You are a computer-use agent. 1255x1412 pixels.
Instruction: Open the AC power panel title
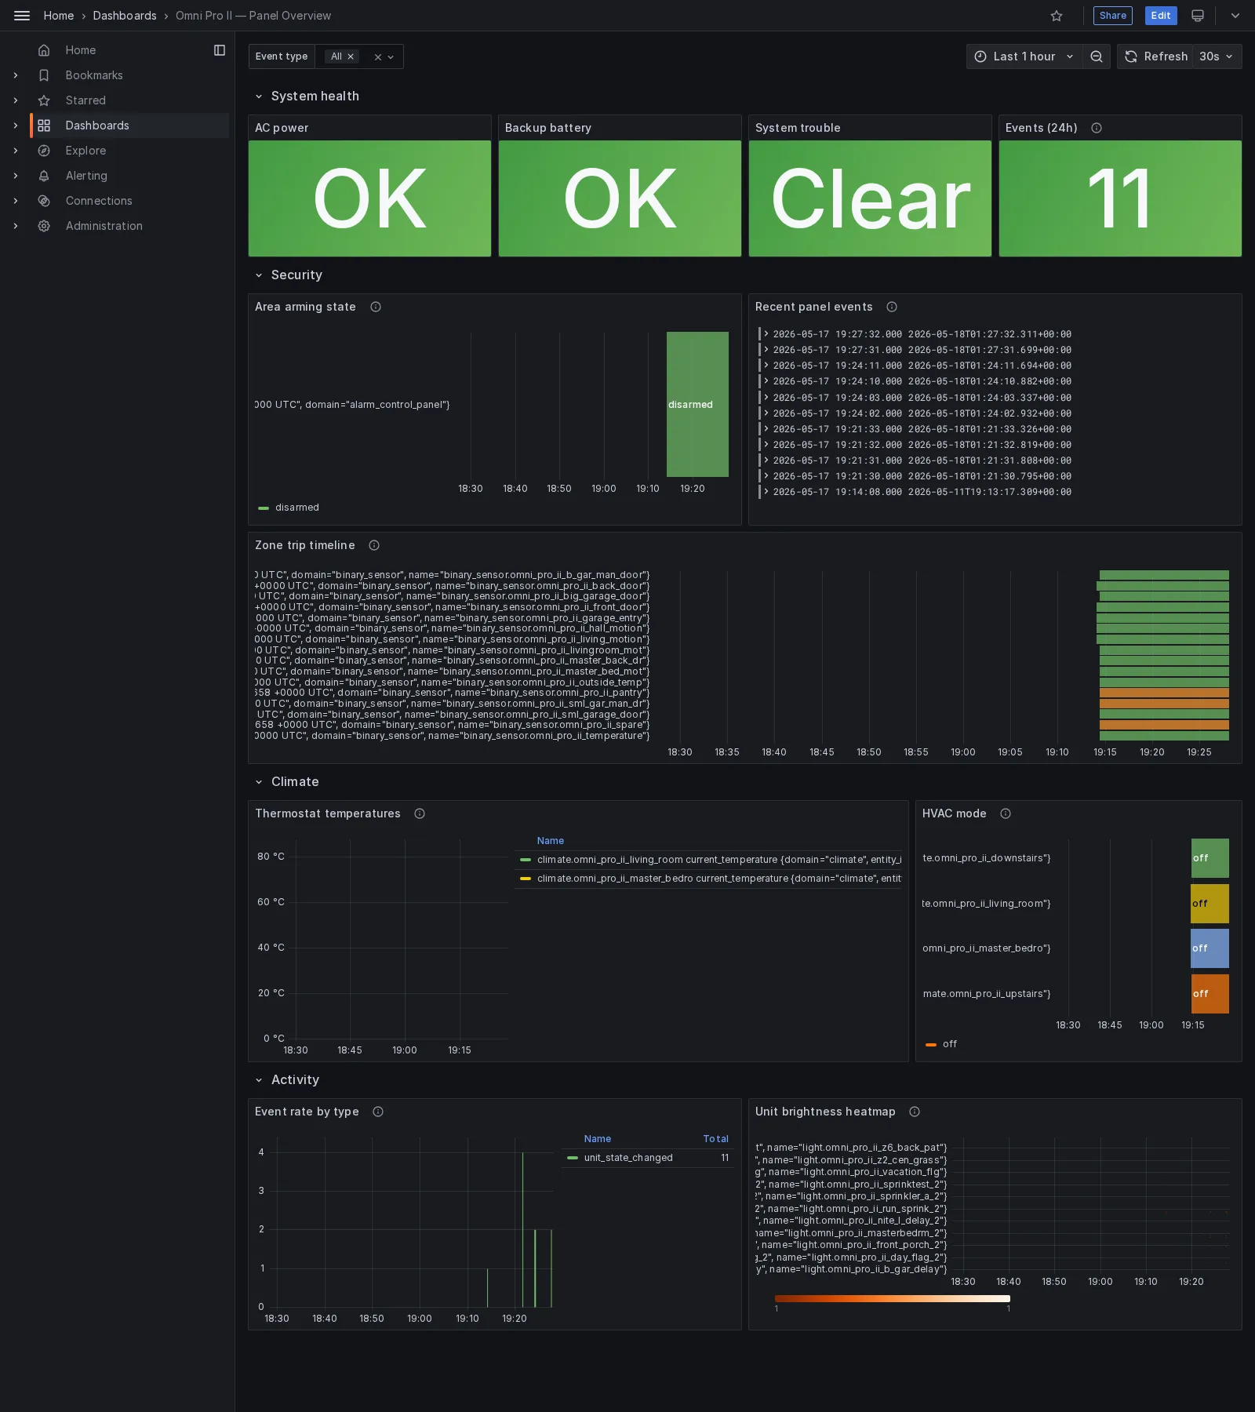pyautogui.click(x=282, y=128)
